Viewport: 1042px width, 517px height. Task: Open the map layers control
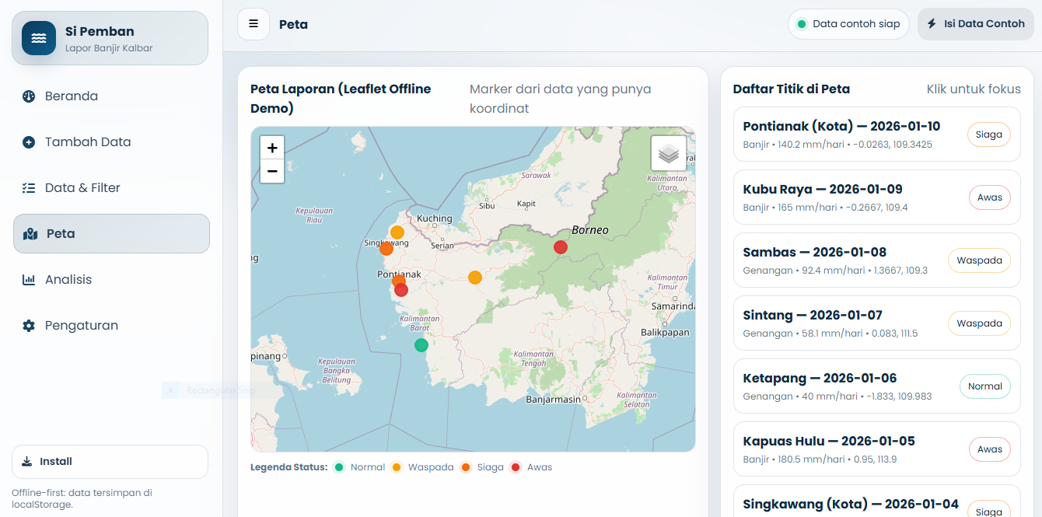click(668, 153)
